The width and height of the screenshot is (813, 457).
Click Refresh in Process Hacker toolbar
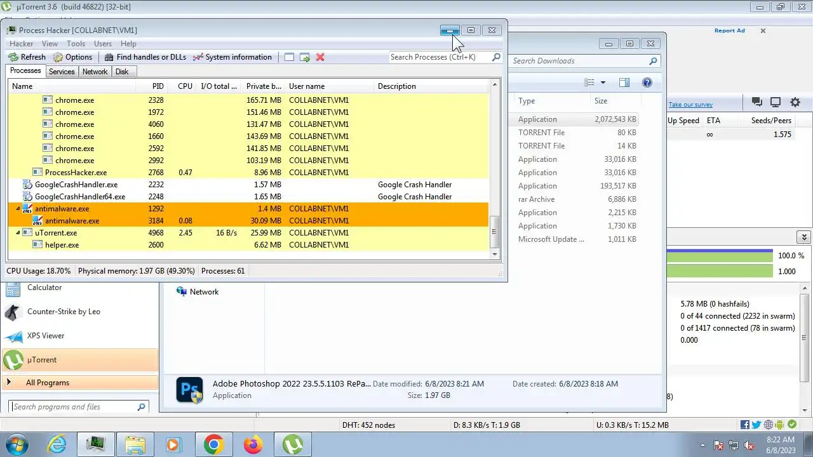[x=27, y=57]
